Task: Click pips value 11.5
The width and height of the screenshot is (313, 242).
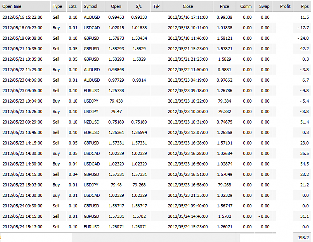Action: pos(305,17)
